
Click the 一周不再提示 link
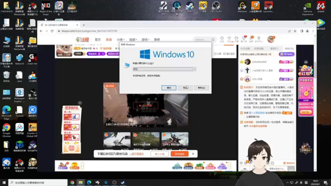point(137,154)
